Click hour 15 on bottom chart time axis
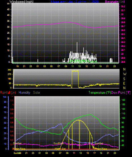Image resolution: width=132 pixels, height=157 pixels. (88, 153)
